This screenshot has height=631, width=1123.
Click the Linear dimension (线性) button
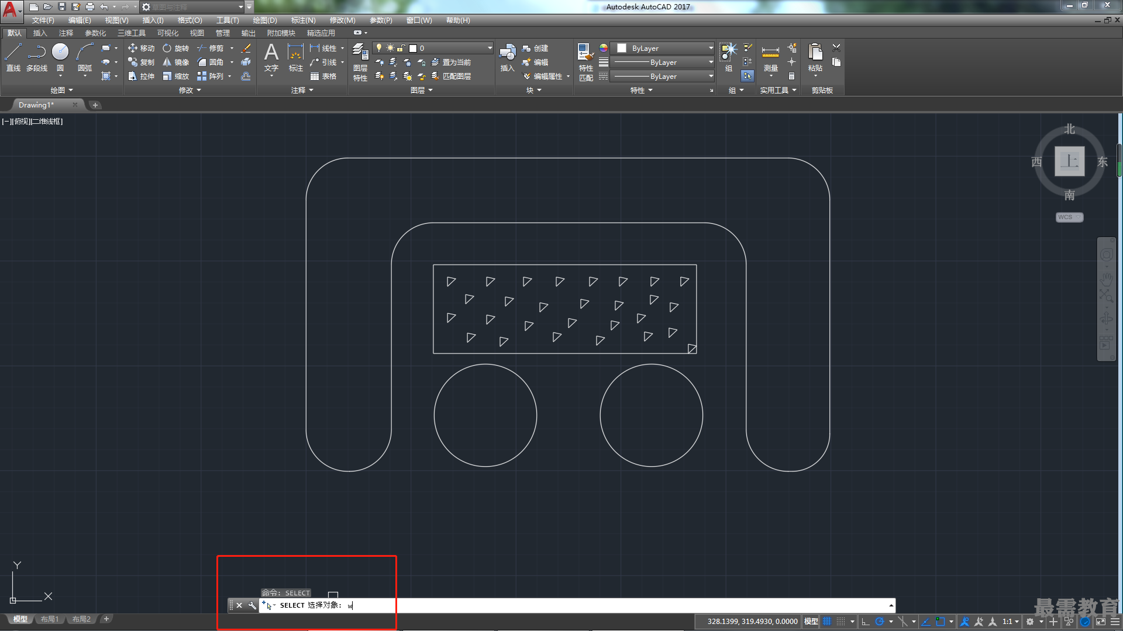pos(323,48)
